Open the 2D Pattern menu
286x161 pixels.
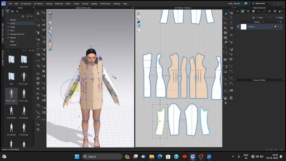coord(38,4)
